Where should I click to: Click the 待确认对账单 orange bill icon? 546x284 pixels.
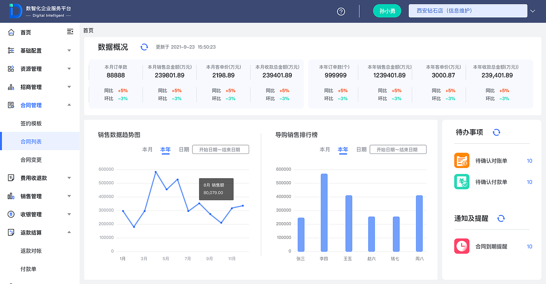(462, 160)
